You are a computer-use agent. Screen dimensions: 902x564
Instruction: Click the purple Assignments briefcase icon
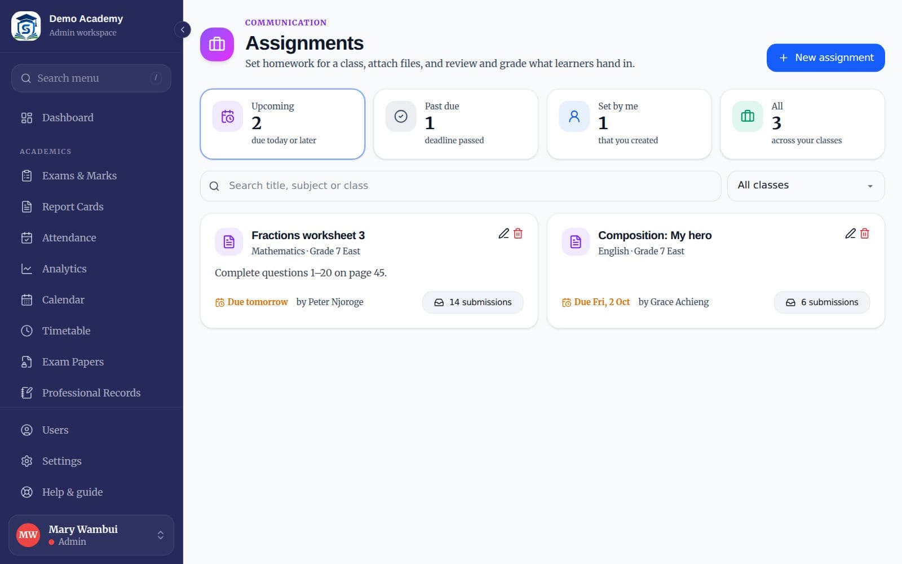[x=217, y=44]
